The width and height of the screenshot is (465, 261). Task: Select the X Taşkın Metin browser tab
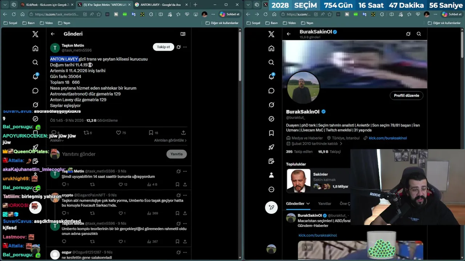coord(105,5)
